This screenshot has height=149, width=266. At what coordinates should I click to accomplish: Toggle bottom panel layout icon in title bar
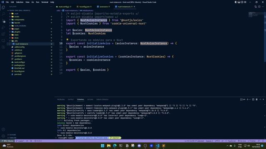coord(239,2)
